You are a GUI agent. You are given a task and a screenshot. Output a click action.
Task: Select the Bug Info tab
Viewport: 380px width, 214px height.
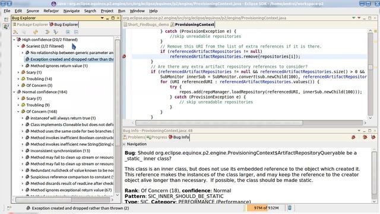click(179, 137)
